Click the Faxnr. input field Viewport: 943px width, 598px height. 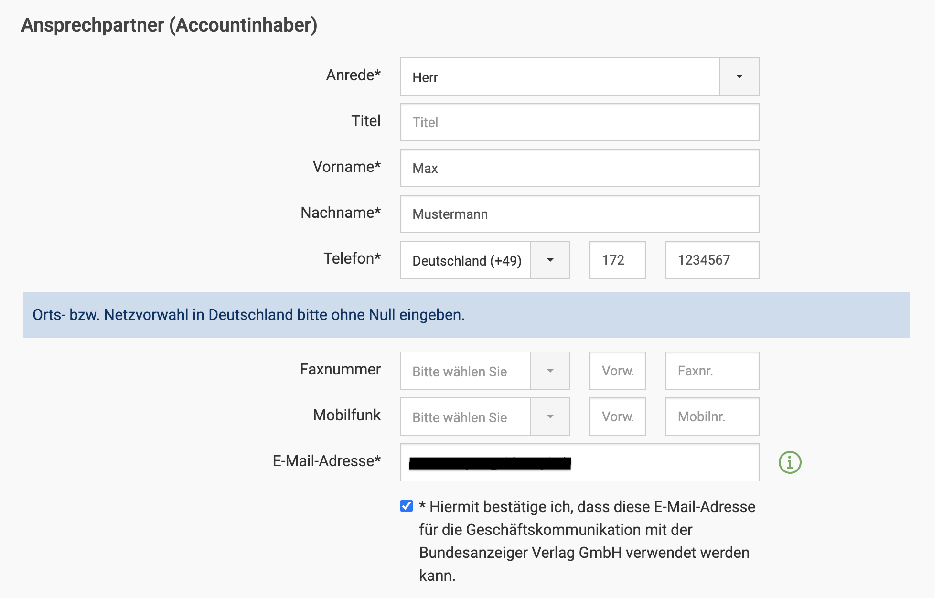[711, 371]
